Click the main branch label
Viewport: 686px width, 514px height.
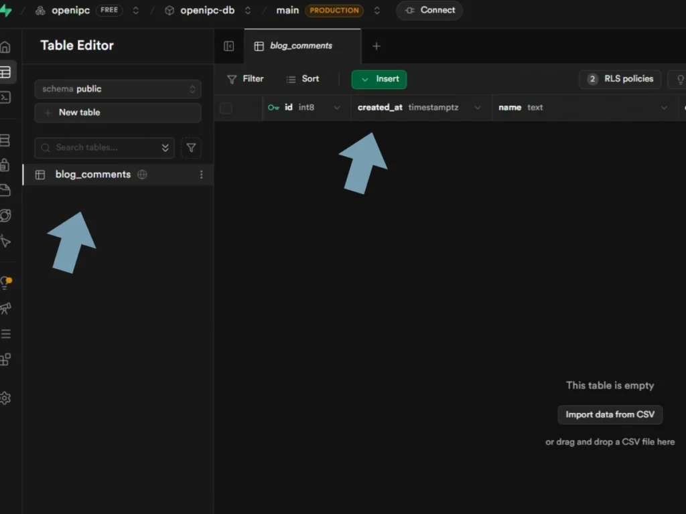287,11
